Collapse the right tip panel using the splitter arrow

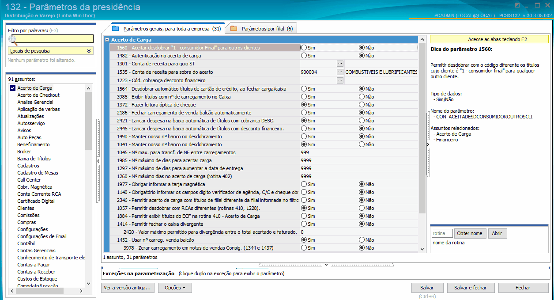tap(428, 144)
